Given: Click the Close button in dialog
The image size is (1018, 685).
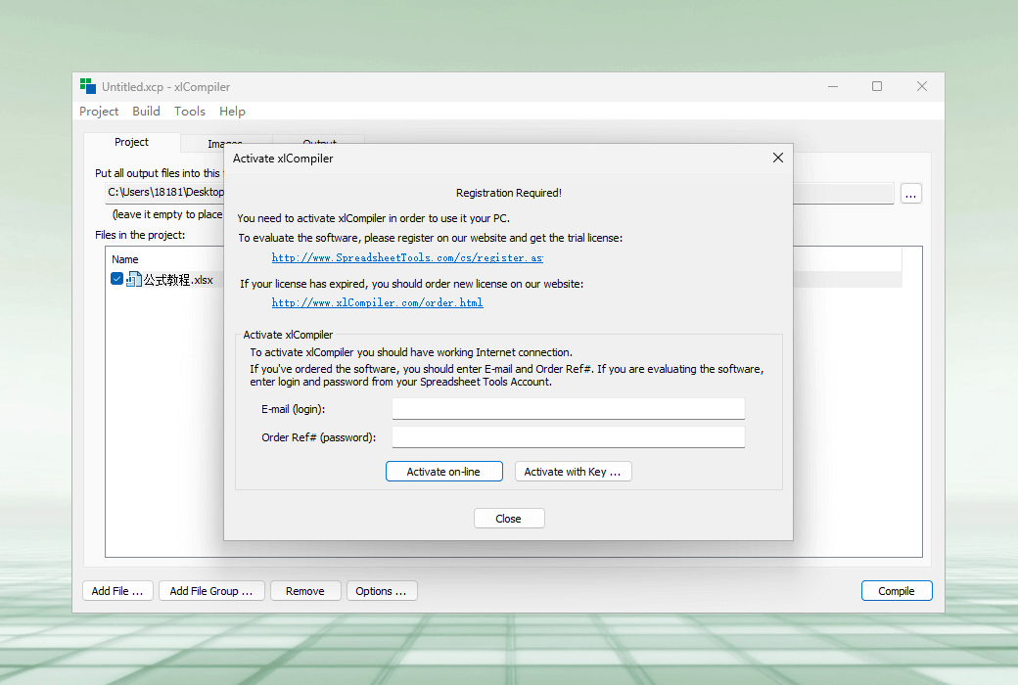Looking at the screenshot, I should point(509,518).
